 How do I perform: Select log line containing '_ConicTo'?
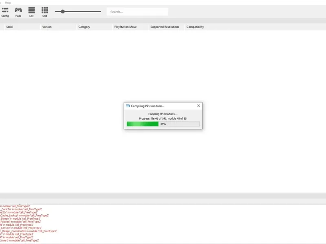[21, 209]
